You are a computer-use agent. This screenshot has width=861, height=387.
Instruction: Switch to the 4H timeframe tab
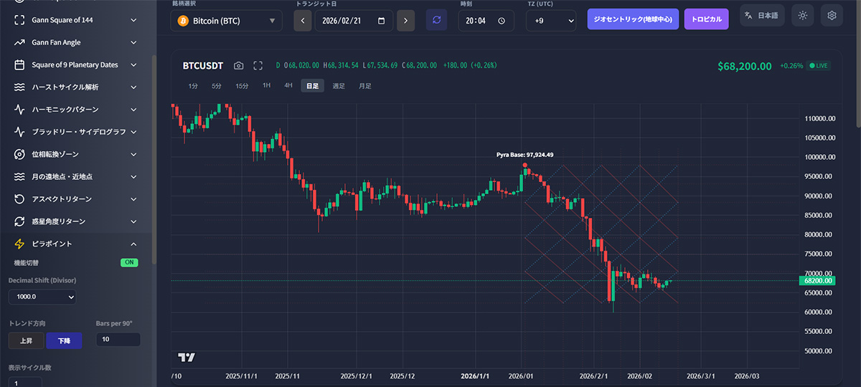[288, 85]
